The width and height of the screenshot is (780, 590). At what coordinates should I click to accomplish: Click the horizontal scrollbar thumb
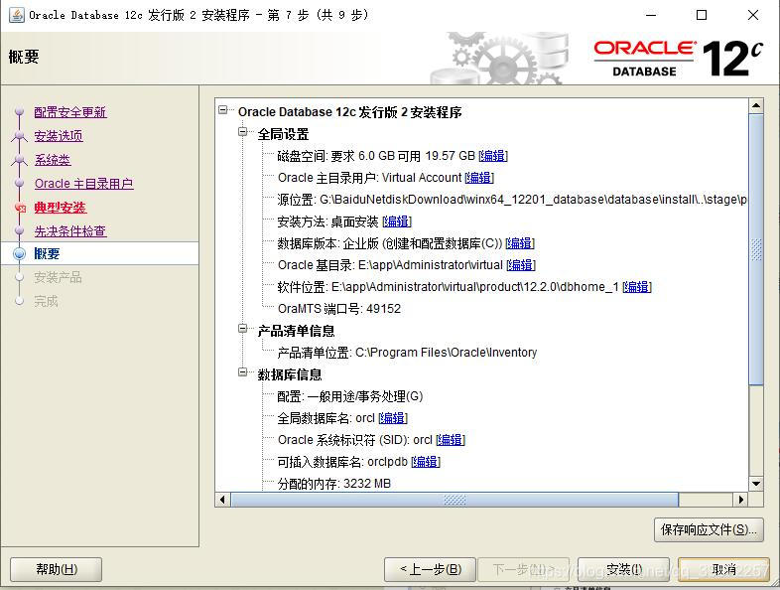click(455, 500)
